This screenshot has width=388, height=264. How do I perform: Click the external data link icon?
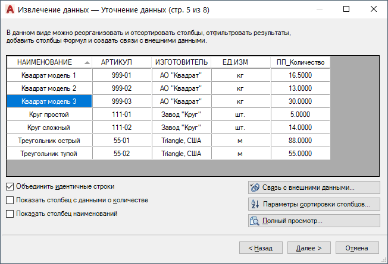coord(255,187)
